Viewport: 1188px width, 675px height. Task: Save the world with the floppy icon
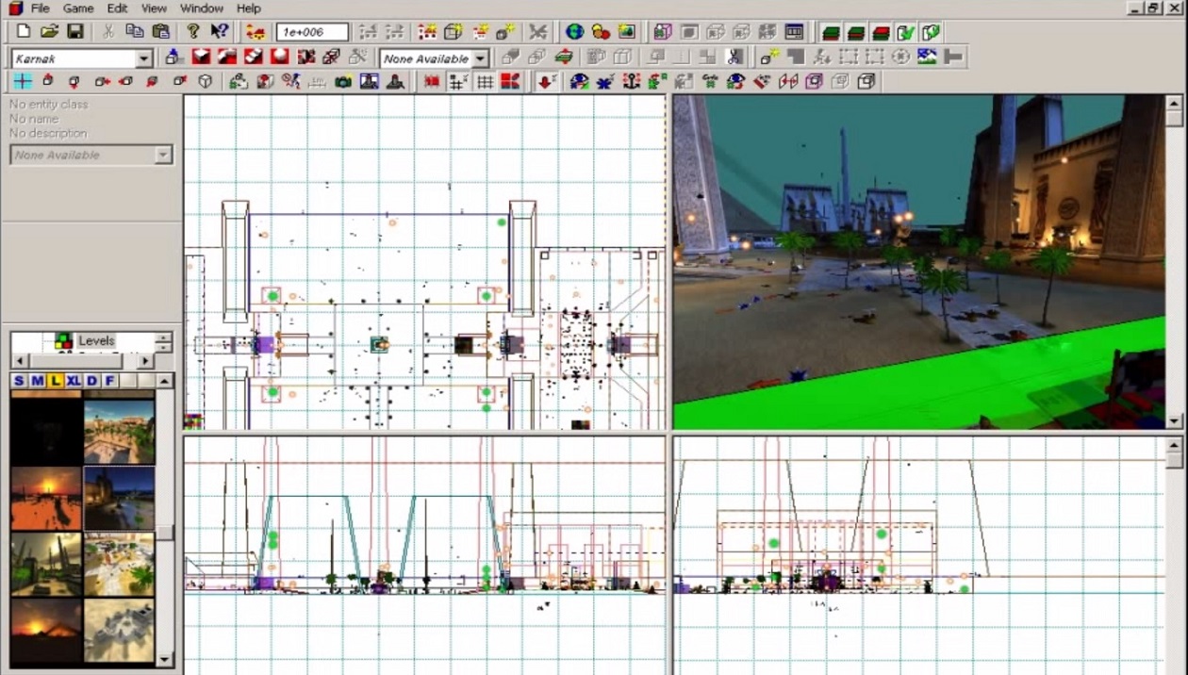(74, 32)
